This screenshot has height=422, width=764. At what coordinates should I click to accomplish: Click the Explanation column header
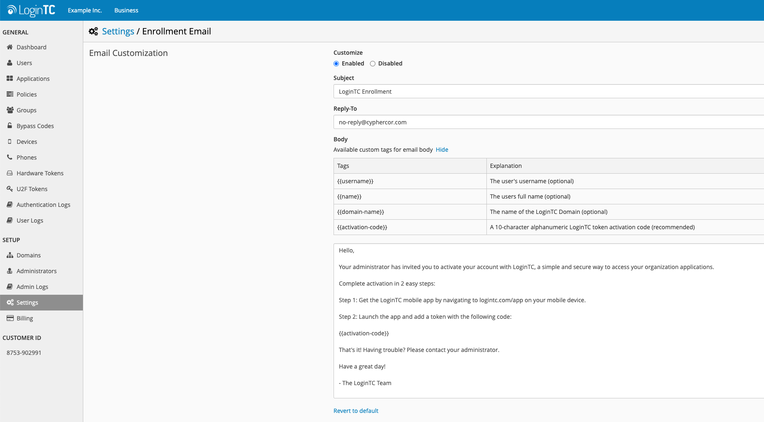click(625, 166)
